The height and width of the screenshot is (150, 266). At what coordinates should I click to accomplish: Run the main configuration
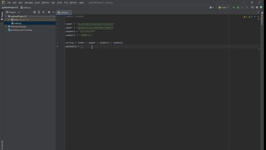coord(234,7)
